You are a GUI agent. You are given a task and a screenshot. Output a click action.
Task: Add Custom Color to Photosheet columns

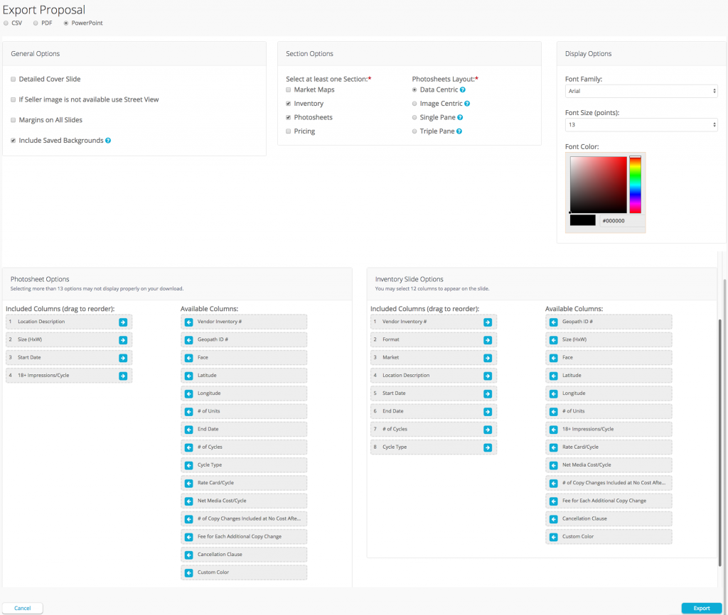pos(189,573)
